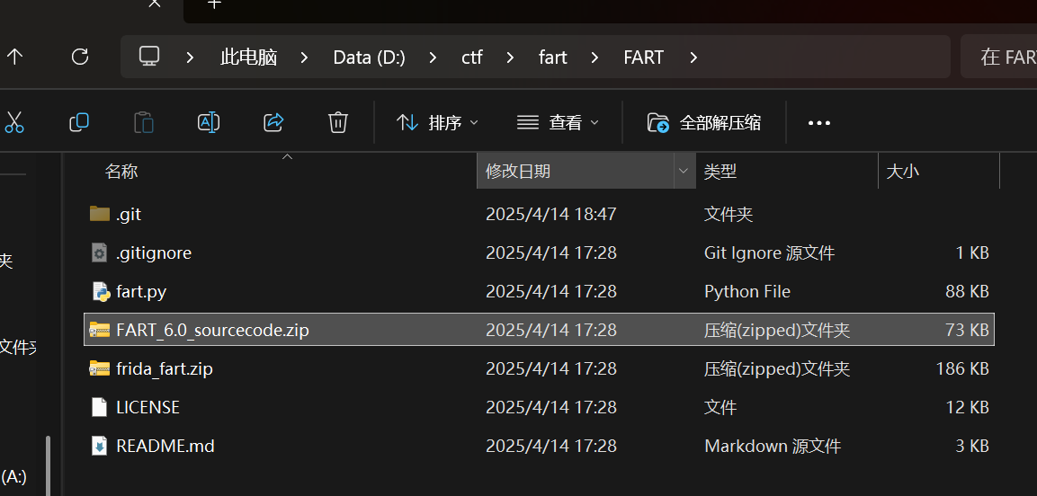Click the Paste clipboard icon
Image resolution: width=1037 pixels, height=496 pixels.
(144, 122)
